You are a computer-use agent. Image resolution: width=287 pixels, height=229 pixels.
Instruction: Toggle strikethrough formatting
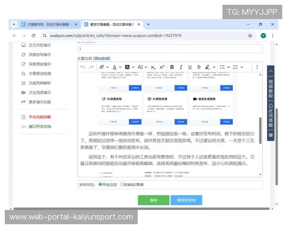pos(199,67)
